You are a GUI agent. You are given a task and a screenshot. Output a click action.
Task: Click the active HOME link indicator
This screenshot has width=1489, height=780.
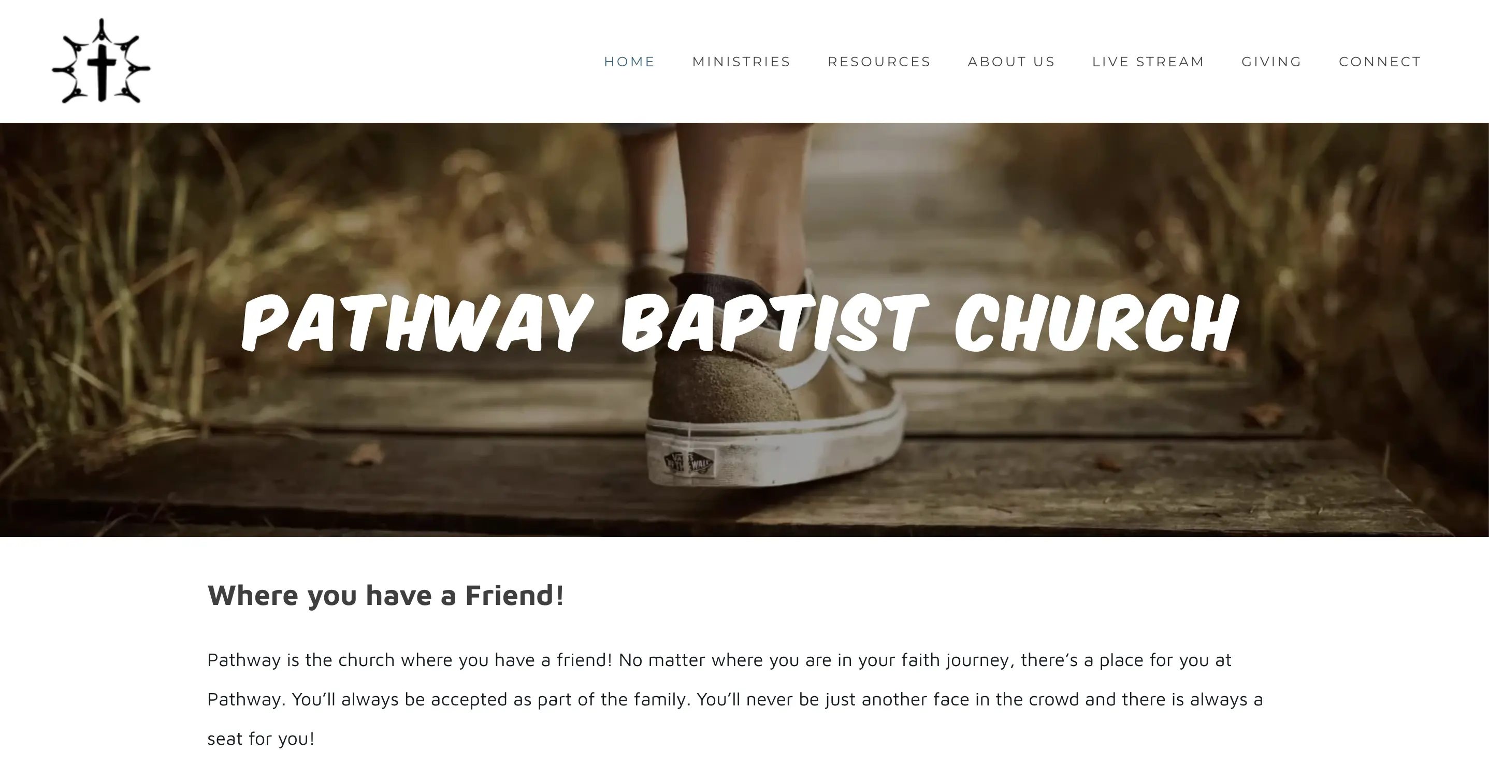point(629,61)
